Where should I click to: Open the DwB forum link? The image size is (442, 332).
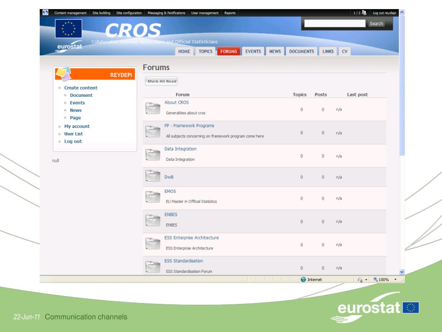(169, 177)
